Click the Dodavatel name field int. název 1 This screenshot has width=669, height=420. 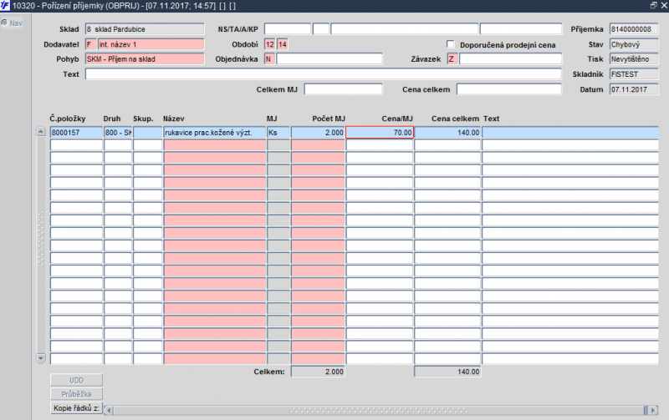point(151,44)
